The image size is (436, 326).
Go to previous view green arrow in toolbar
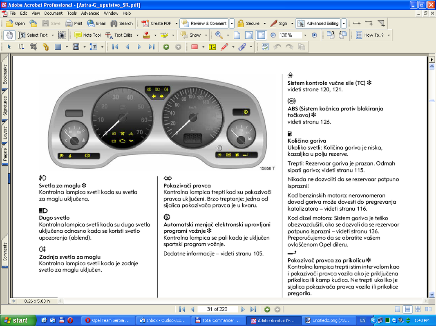166,47
